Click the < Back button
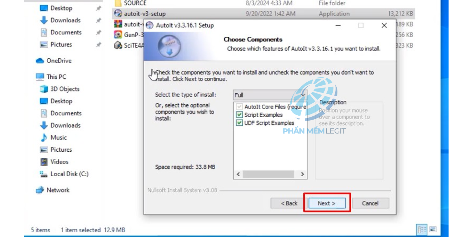The height and width of the screenshot is (237, 473). [x=289, y=203]
